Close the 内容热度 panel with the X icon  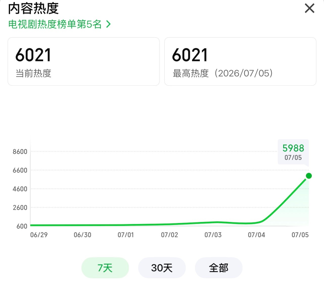click(x=310, y=8)
